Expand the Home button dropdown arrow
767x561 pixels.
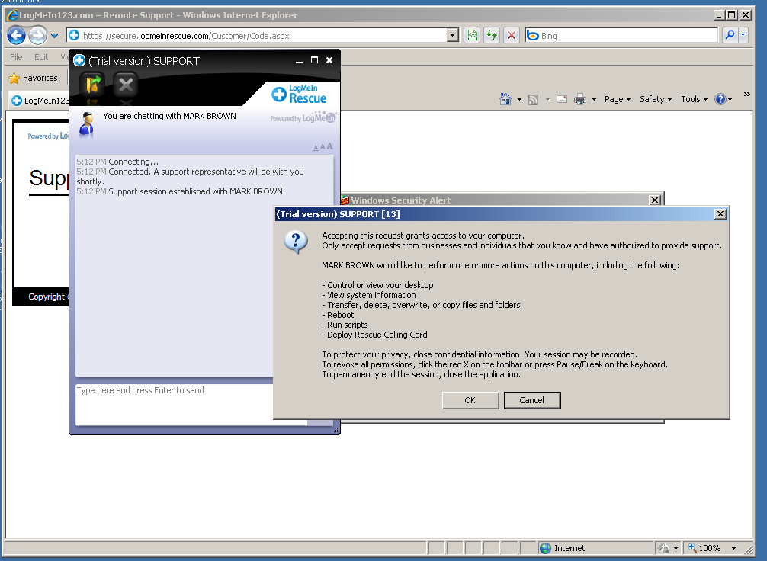point(519,100)
